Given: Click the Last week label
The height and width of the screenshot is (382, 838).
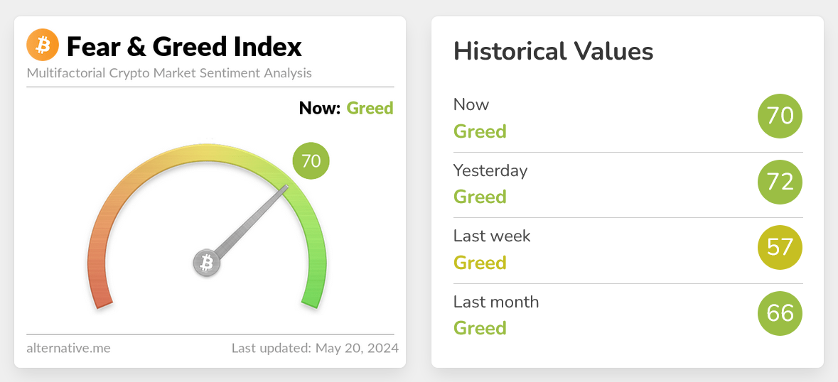Looking at the screenshot, I should (492, 236).
